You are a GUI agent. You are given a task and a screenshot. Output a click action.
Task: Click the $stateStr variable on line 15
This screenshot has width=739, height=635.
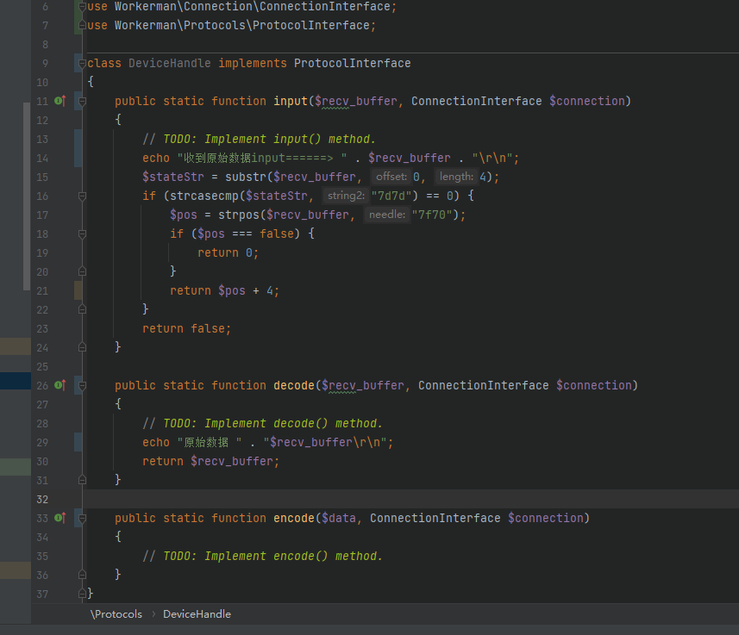pos(173,177)
